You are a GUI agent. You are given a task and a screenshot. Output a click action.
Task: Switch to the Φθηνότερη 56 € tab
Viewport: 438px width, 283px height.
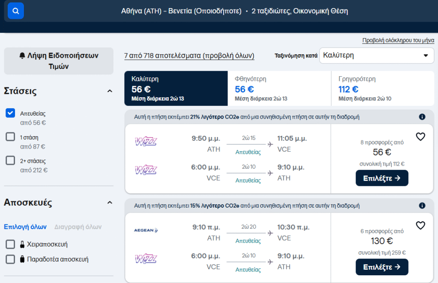click(x=279, y=88)
